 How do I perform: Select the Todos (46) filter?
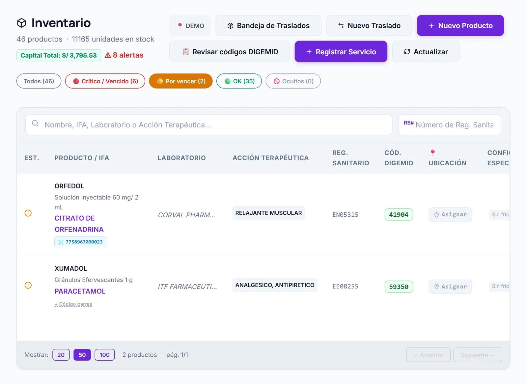pos(39,81)
